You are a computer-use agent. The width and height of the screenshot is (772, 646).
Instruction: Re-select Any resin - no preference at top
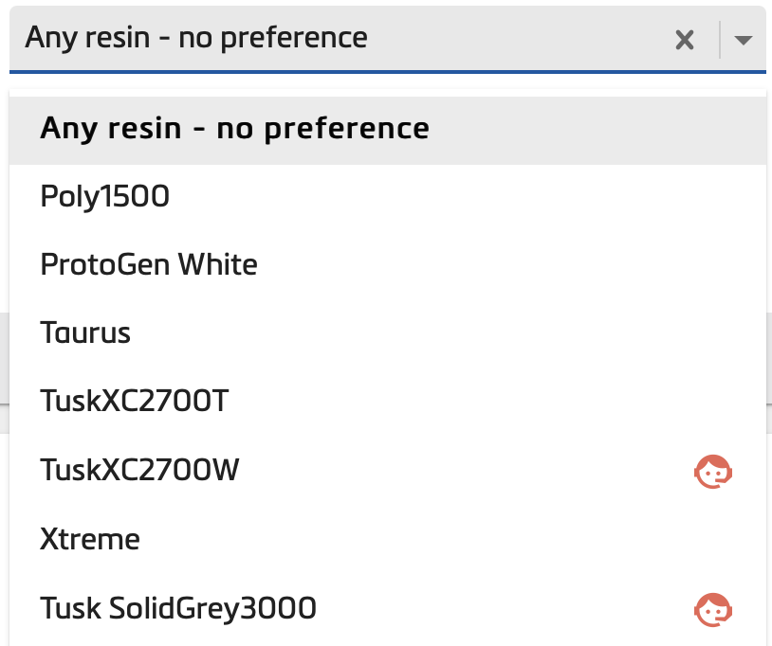(x=233, y=128)
